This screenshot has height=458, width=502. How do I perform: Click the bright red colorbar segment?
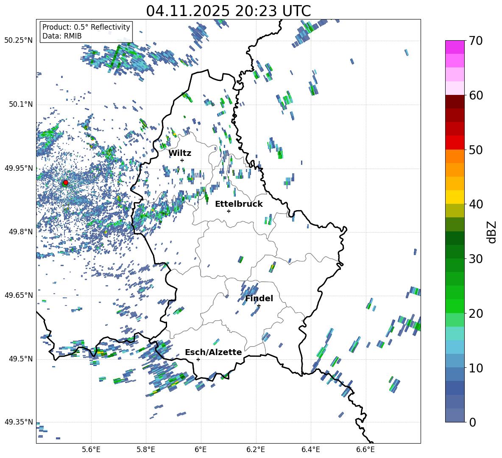pyautogui.click(x=455, y=143)
